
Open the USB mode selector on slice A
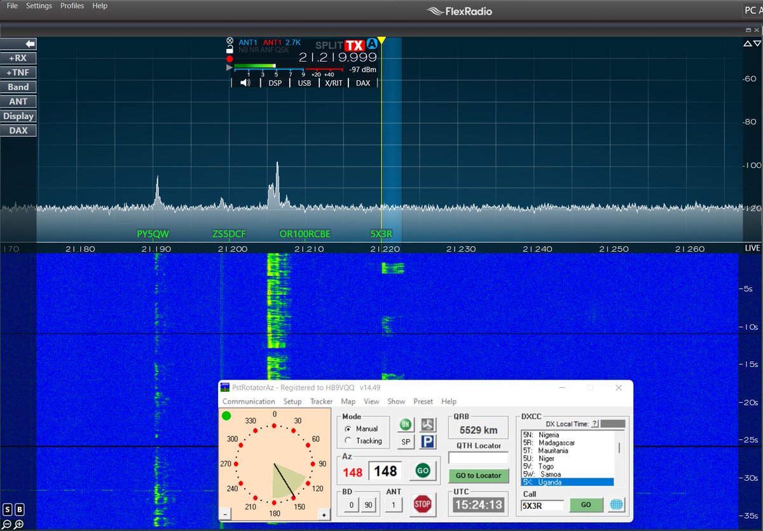(x=305, y=83)
